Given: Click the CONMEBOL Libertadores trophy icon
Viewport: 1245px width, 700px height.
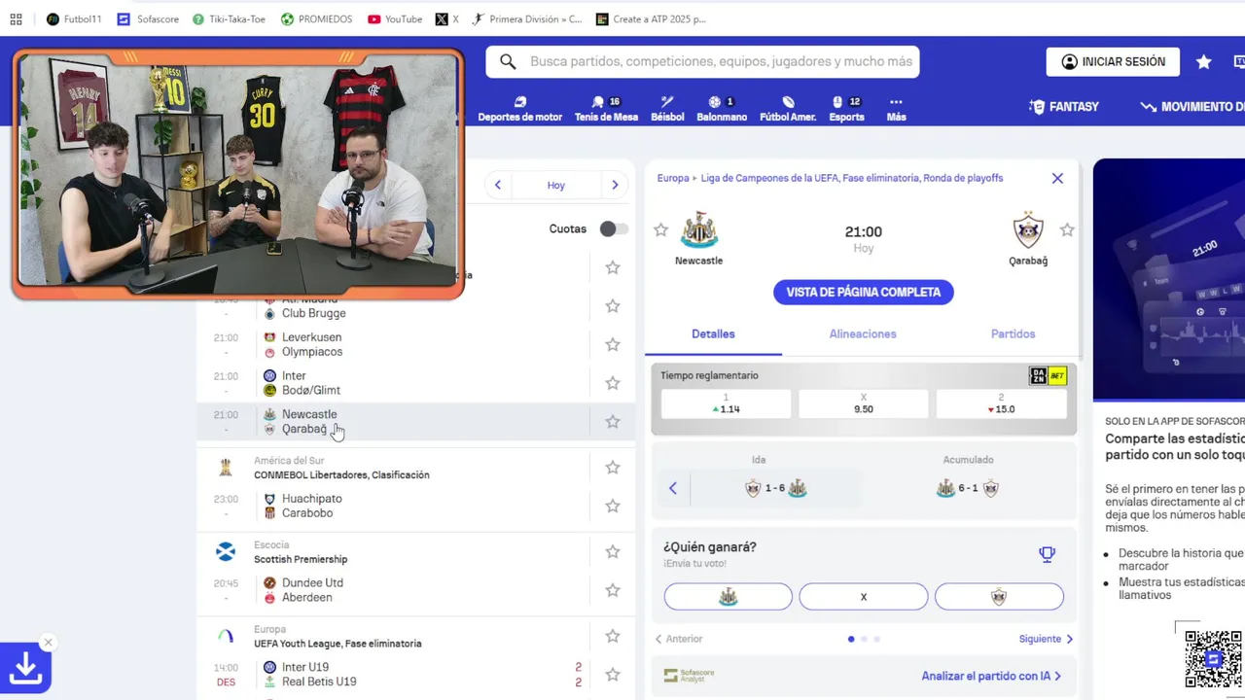Looking at the screenshot, I should click(226, 468).
